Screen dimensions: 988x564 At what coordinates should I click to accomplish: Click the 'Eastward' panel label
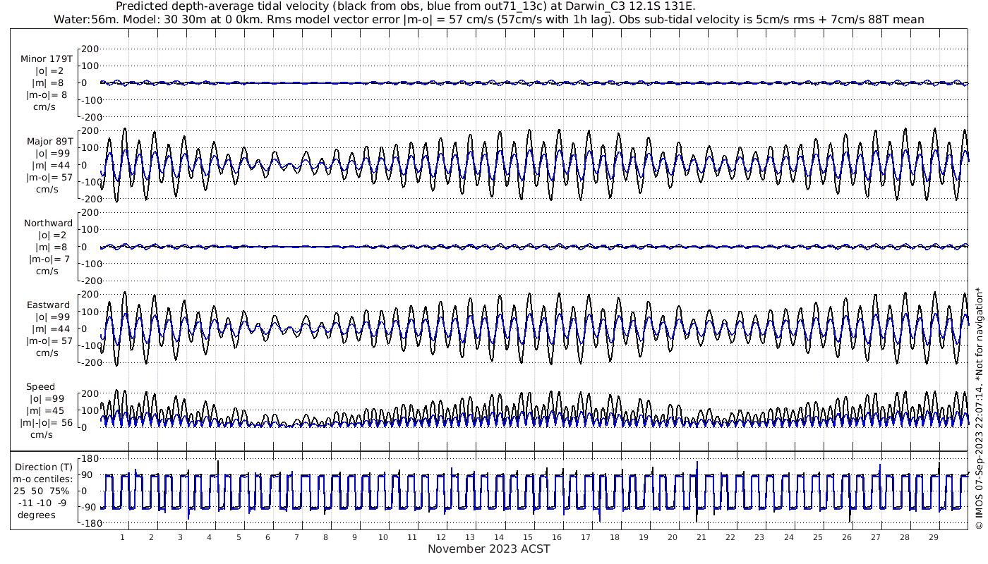tap(48, 305)
